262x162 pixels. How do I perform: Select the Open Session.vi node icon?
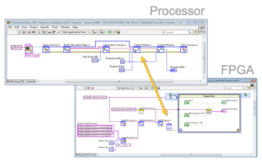pyautogui.click(x=46, y=50)
